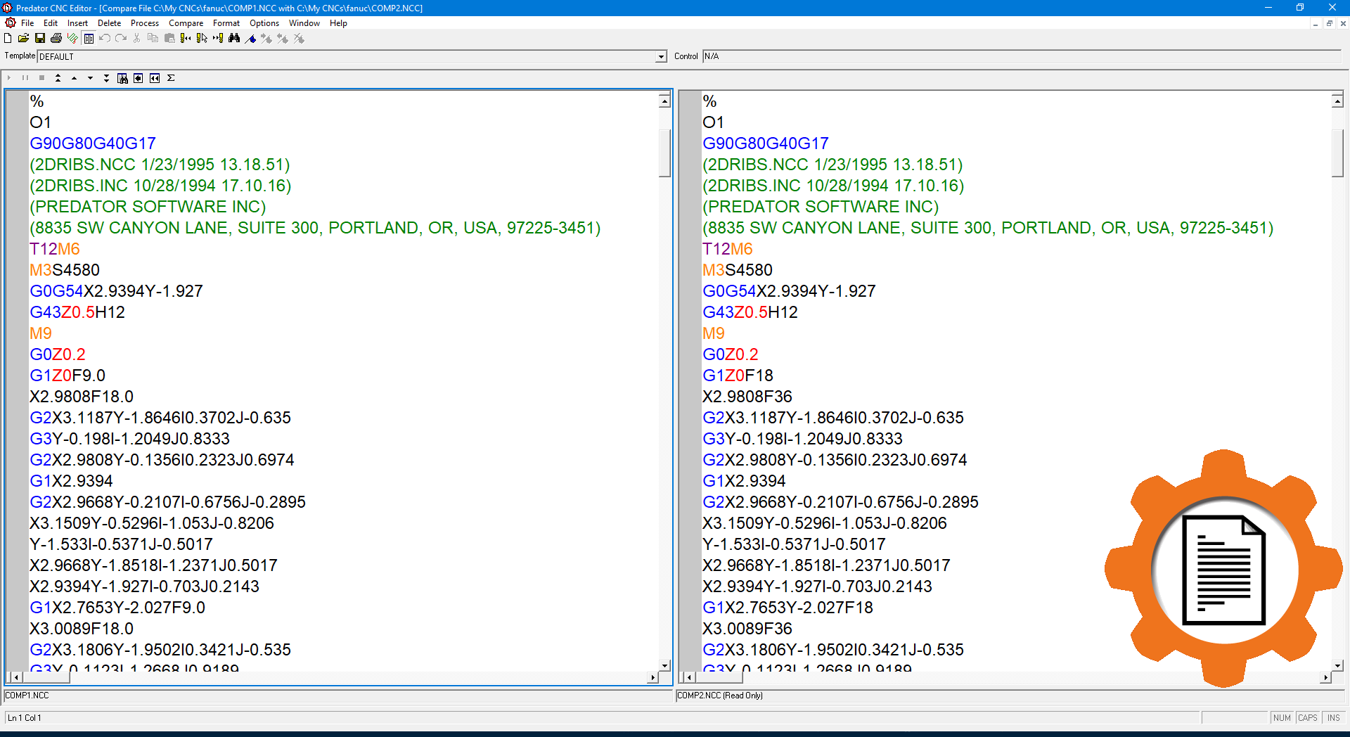Click the Print icon on the toolbar

pyautogui.click(x=56, y=39)
